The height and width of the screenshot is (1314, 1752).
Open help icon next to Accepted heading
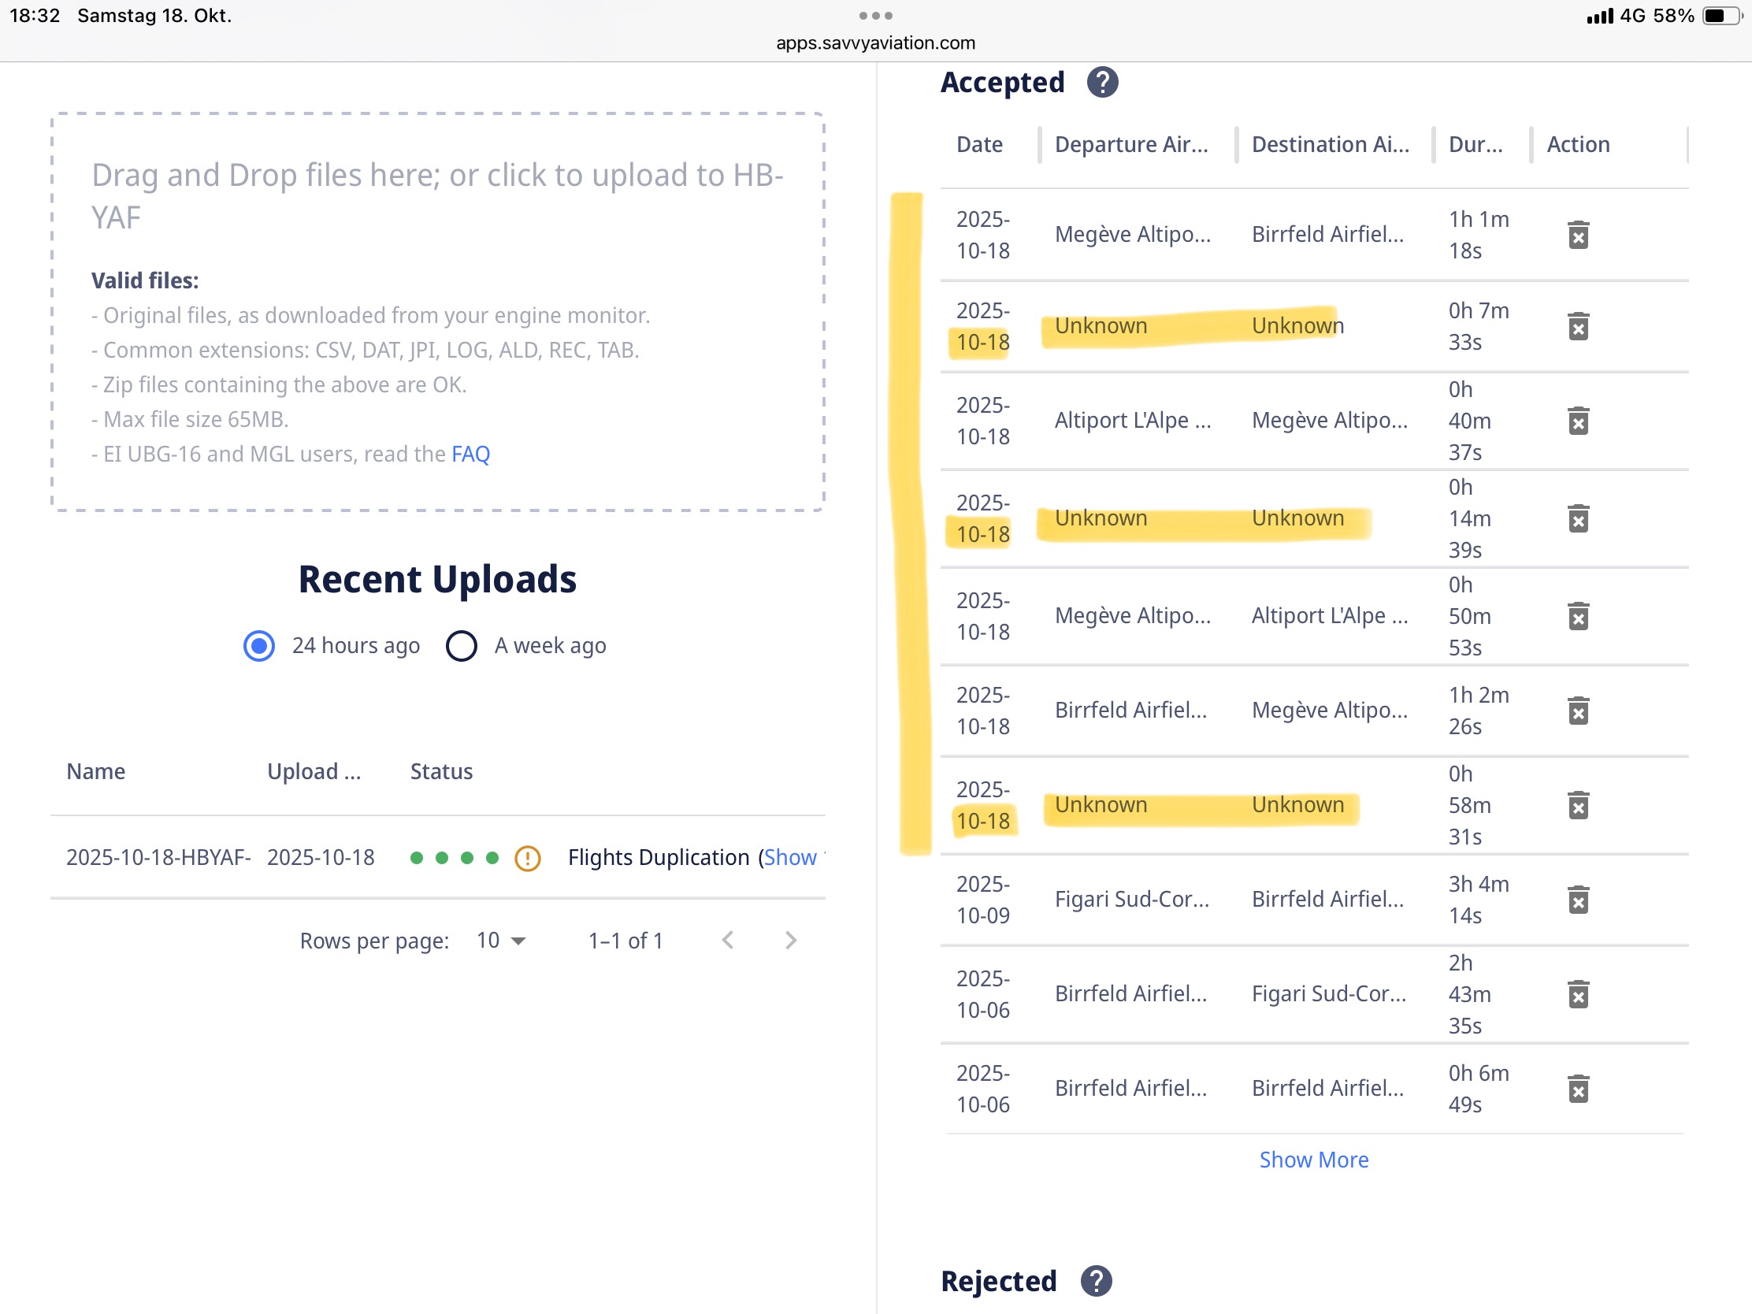point(1102,83)
